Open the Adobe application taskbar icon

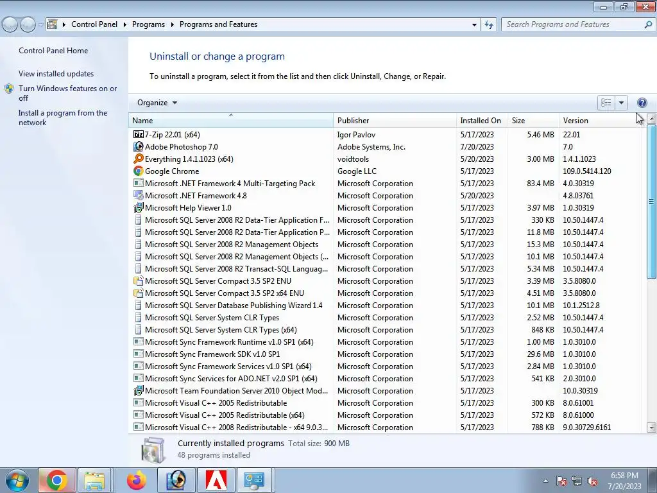pyautogui.click(x=216, y=480)
